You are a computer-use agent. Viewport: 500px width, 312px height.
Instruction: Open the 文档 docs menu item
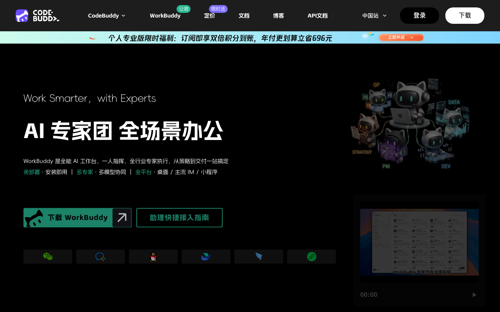point(244,16)
